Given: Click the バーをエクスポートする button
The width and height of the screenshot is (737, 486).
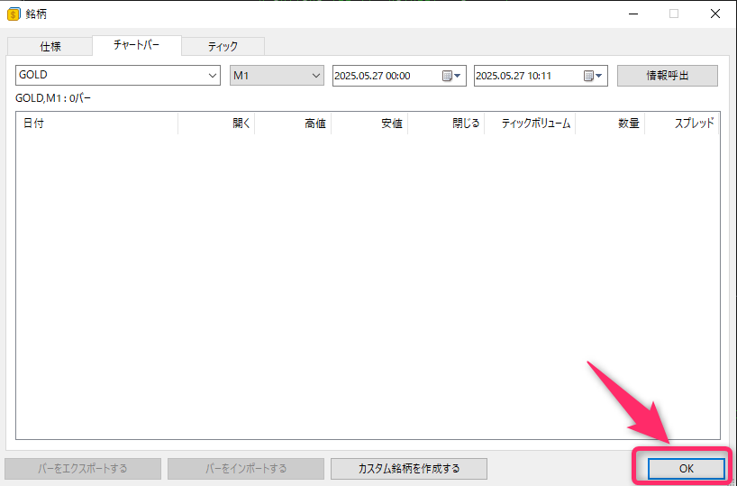Looking at the screenshot, I should click(x=83, y=469).
